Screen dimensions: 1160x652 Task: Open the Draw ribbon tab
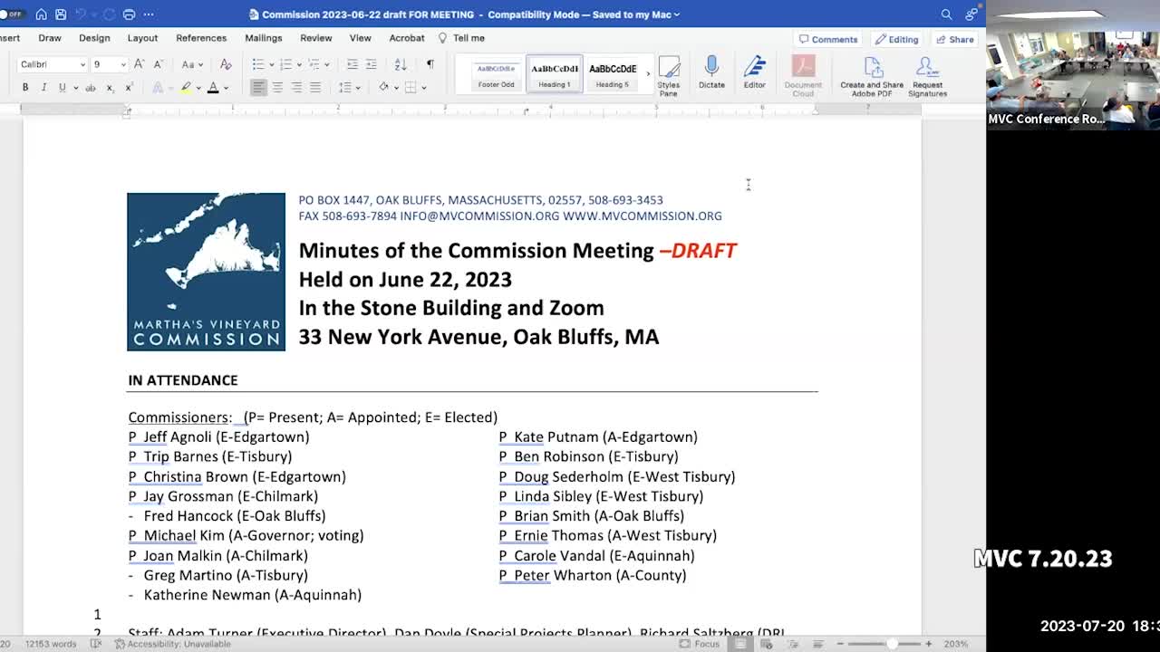50,38
